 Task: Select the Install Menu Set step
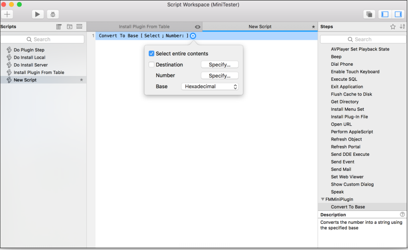click(x=347, y=109)
